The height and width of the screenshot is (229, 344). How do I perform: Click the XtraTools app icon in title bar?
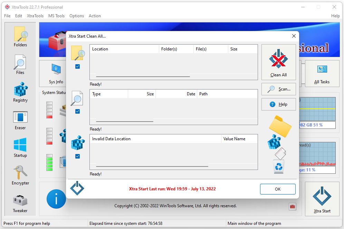tap(7, 7)
